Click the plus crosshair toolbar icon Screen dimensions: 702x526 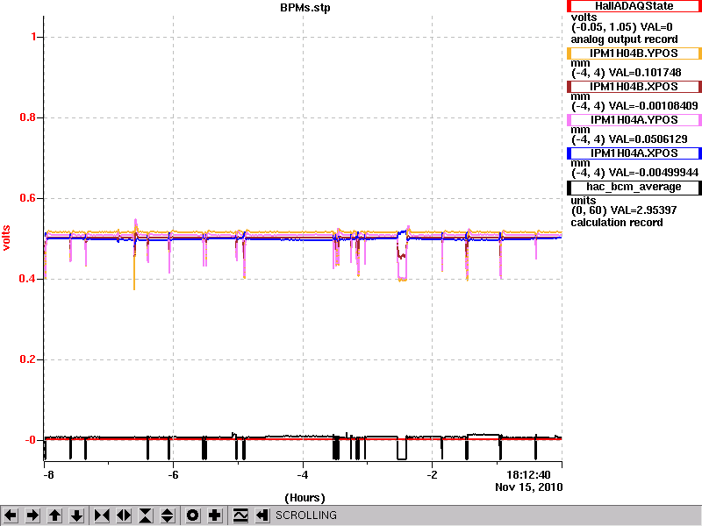(214, 515)
